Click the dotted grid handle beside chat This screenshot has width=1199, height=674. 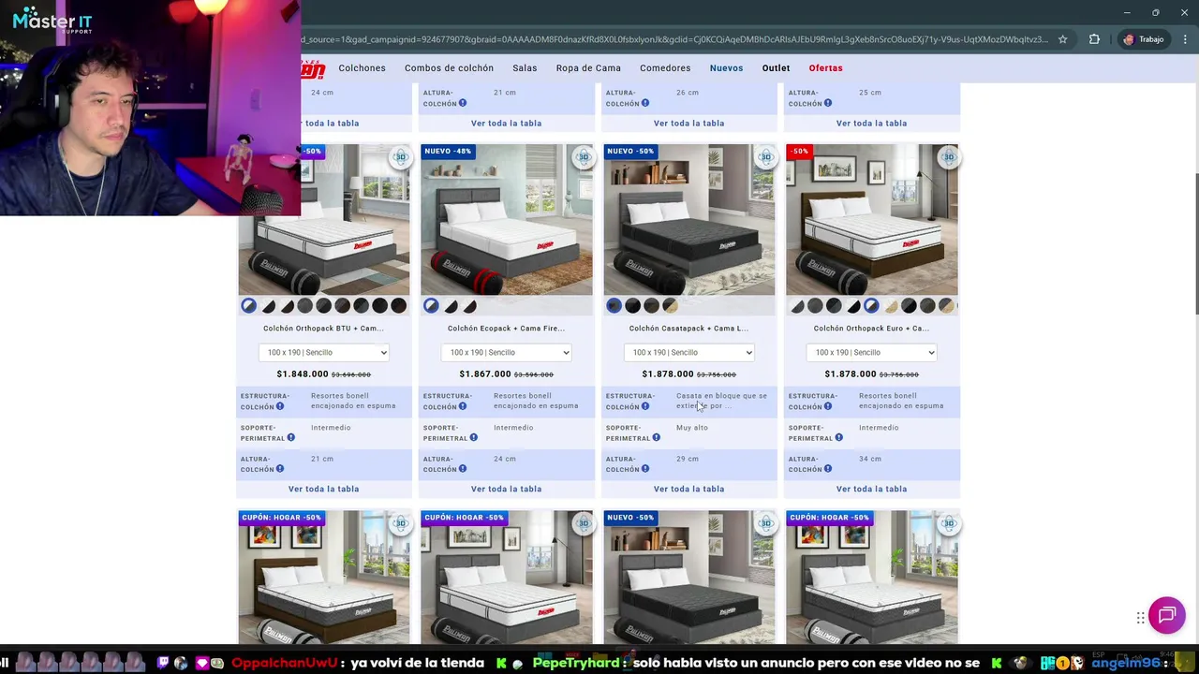coord(1140,617)
